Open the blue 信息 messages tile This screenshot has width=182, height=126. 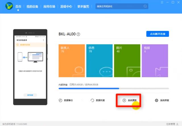pos(99,61)
